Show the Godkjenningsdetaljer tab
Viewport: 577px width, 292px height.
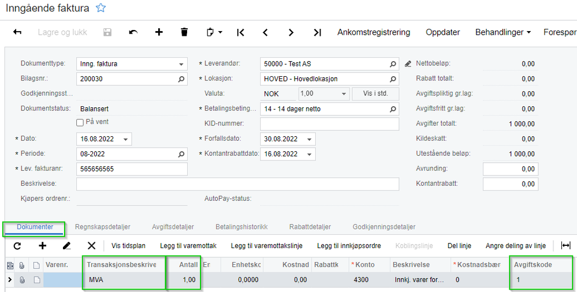click(x=384, y=227)
